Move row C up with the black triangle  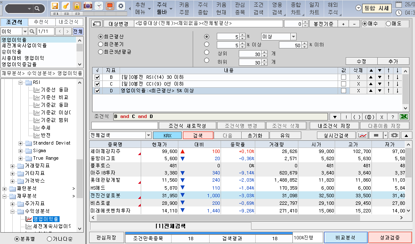tap(371, 84)
